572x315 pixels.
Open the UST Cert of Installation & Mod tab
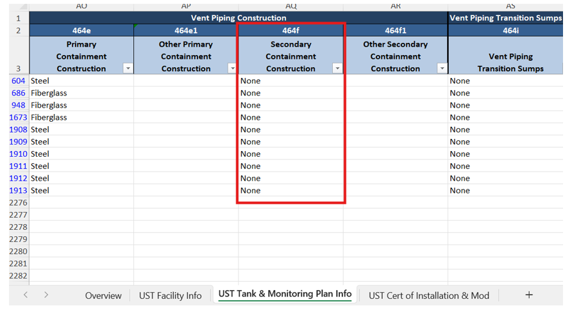(428, 296)
